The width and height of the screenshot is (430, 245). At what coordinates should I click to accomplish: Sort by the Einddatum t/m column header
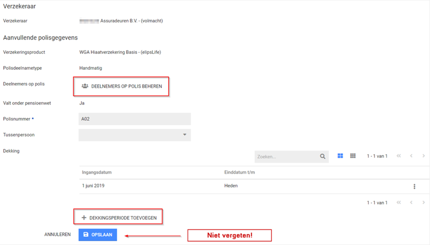[x=239, y=172]
